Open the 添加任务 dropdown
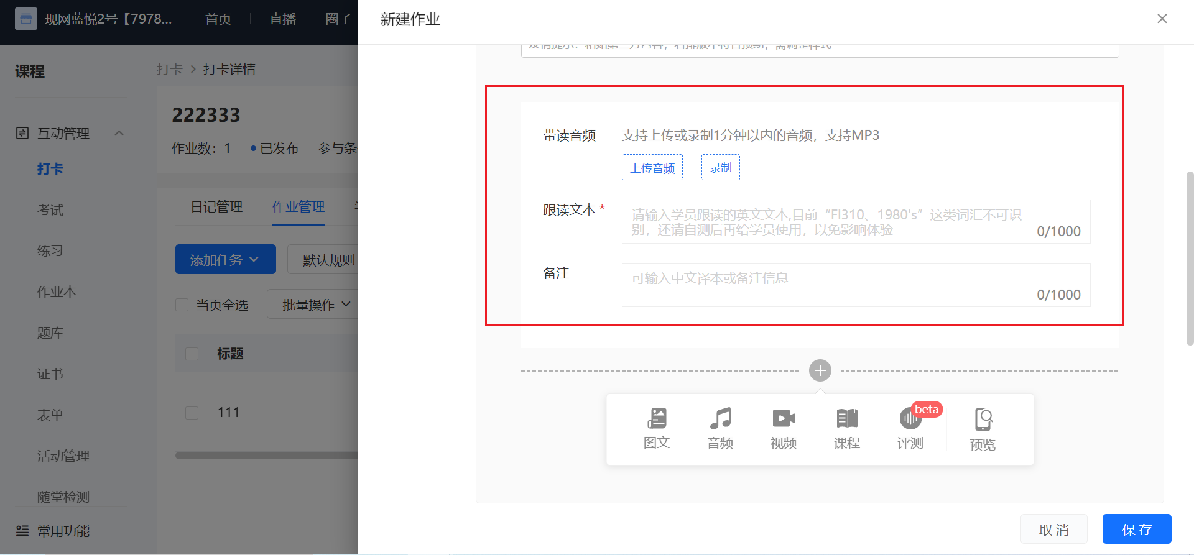Viewport: 1194px width, 555px height. click(225, 259)
